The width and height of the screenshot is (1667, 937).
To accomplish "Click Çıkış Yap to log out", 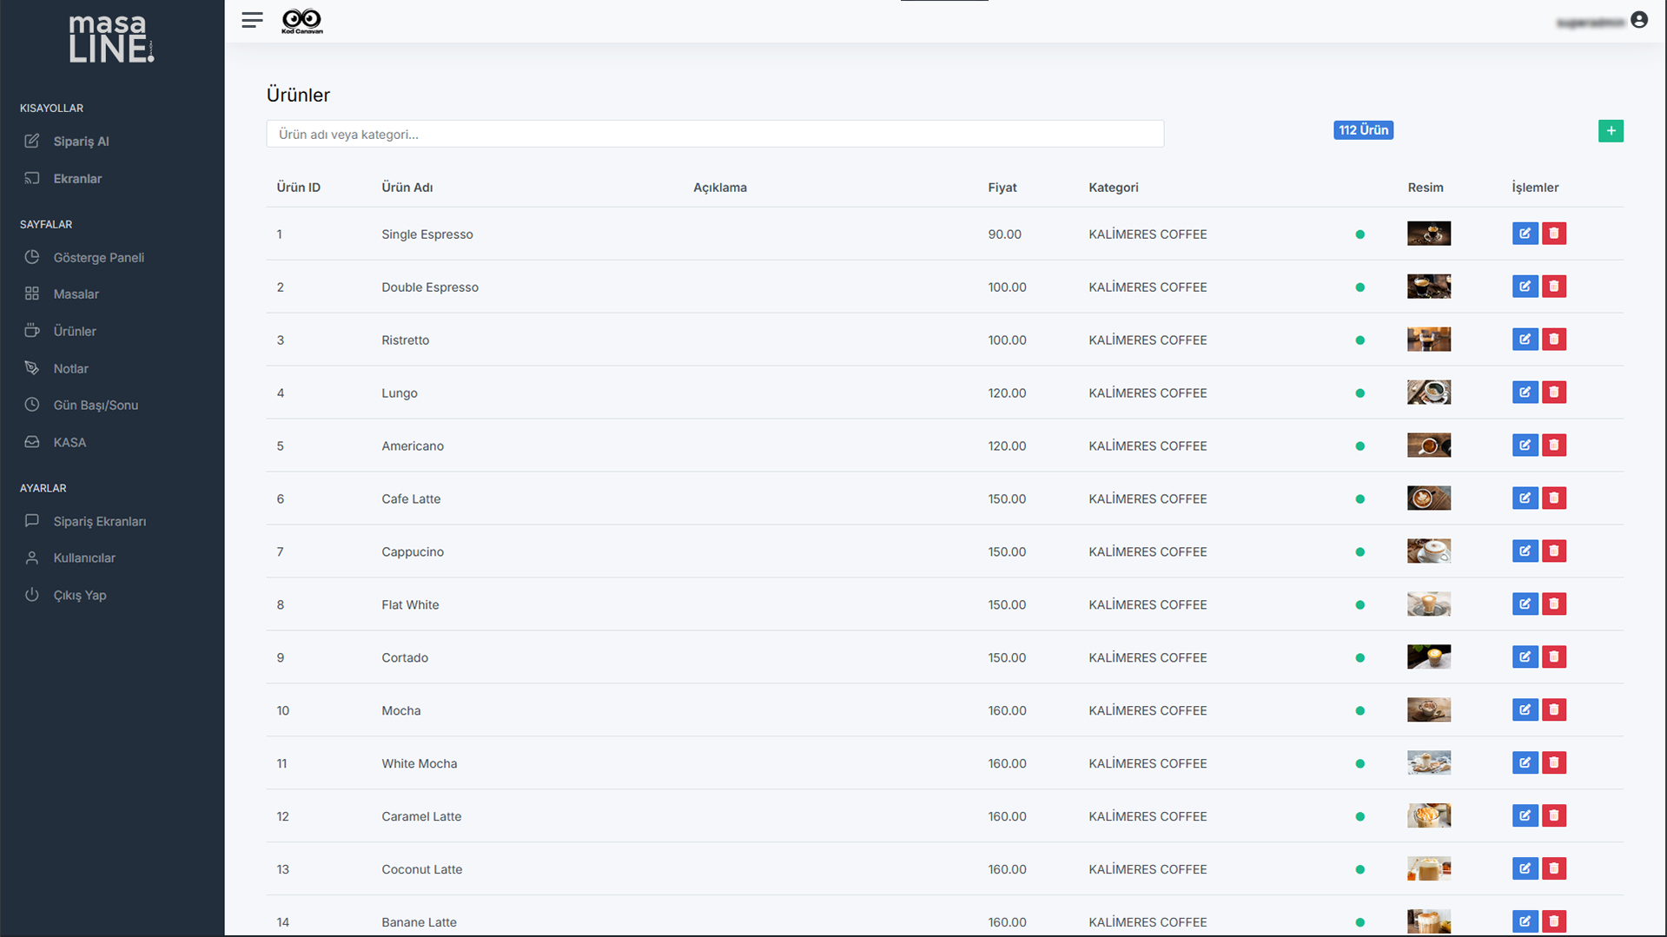I will pos(80,596).
